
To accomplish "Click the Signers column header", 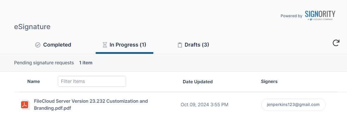I will click(269, 81).
